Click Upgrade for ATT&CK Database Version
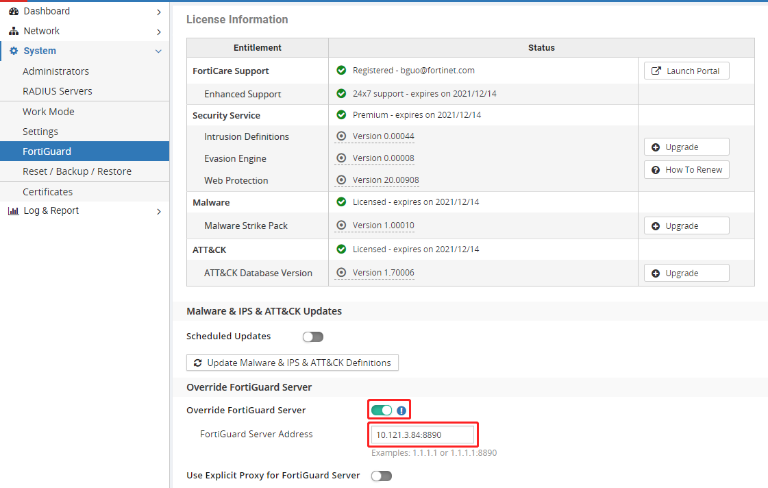The width and height of the screenshot is (768, 488). [x=686, y=273]
